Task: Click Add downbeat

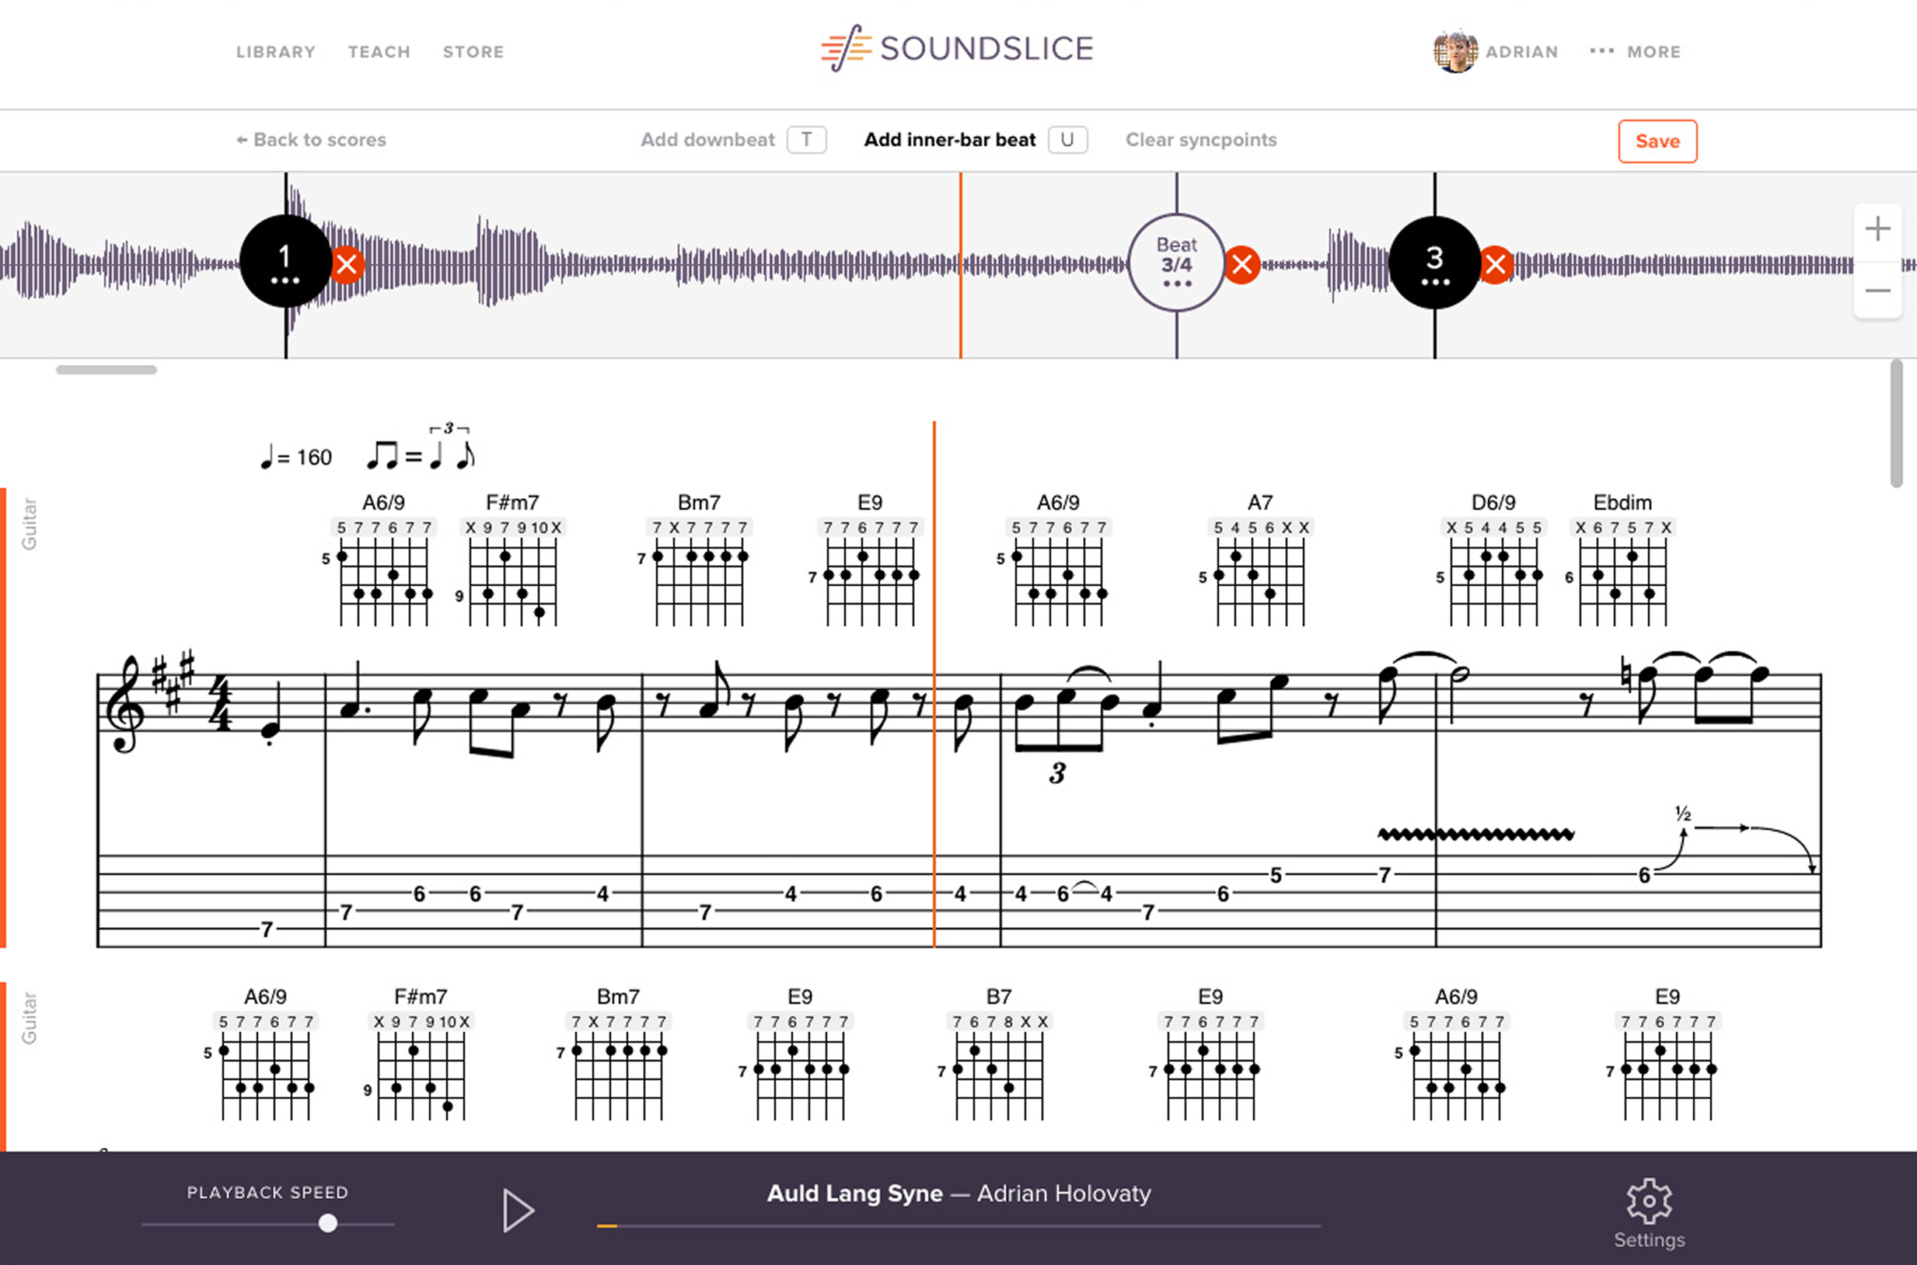Action: pyautogui.click(x=708, y=140)
